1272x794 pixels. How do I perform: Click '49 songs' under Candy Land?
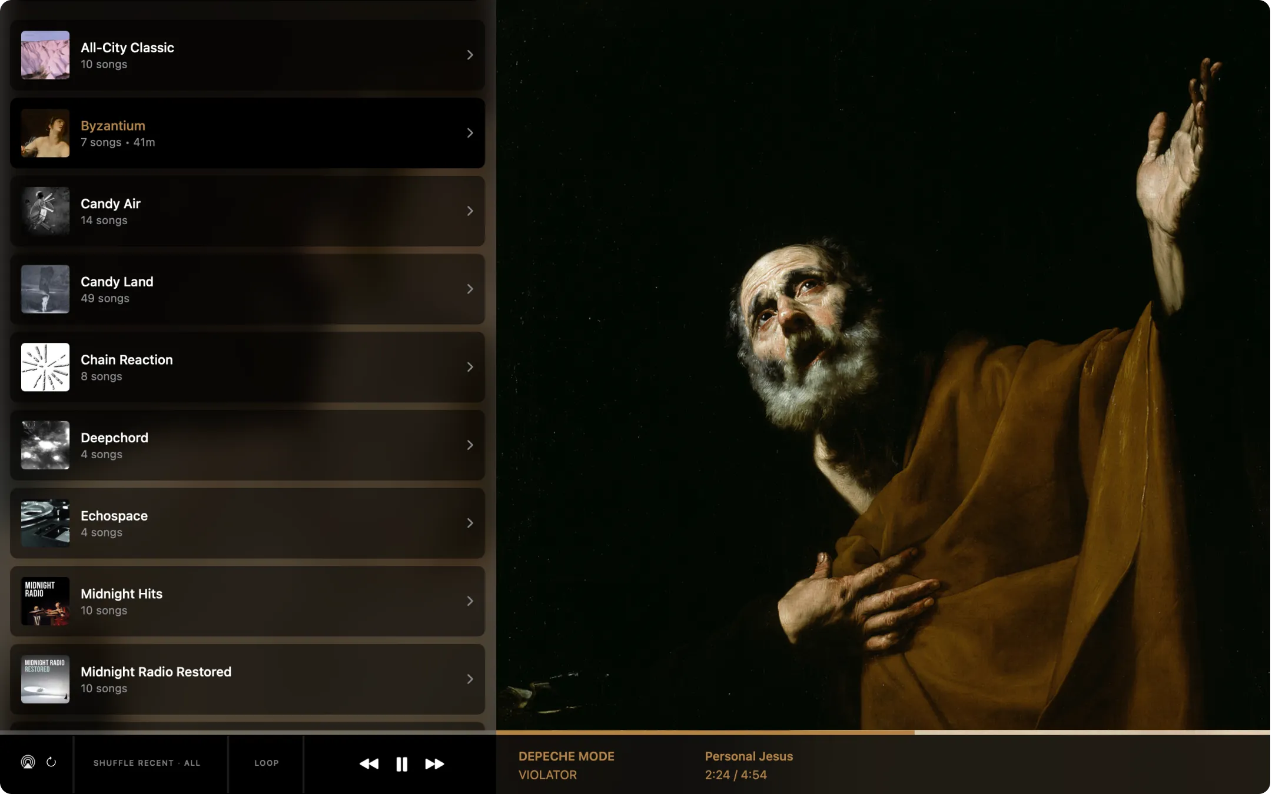[x=105, y=298]
